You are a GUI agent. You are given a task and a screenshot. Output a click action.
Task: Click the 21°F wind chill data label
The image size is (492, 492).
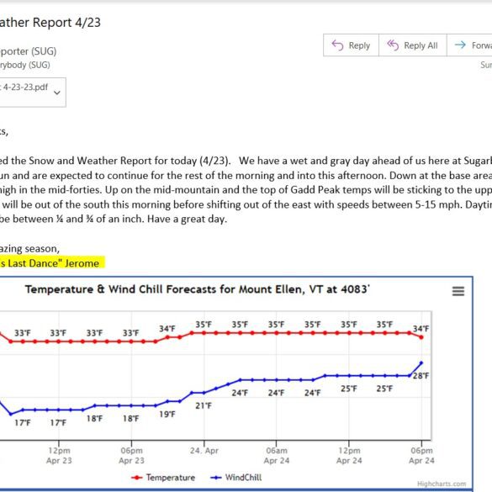click(x=204, y=405)
